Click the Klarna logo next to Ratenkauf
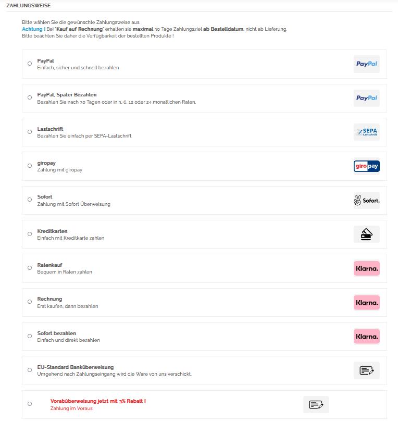This screenshot has height=421, width=398. click(x=366, y=268)
